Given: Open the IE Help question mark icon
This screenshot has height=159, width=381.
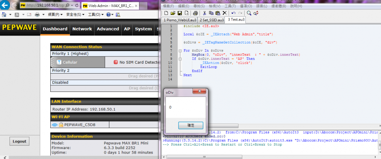Looking at the screenshot, I should [x=108, y=14].
